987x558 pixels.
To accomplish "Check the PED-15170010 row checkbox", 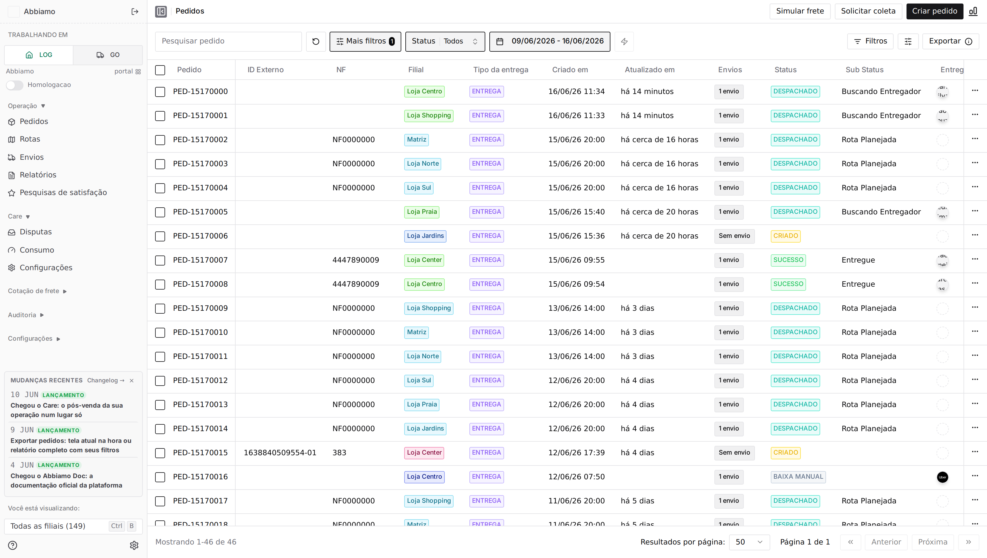I will (x=160, y=333).
